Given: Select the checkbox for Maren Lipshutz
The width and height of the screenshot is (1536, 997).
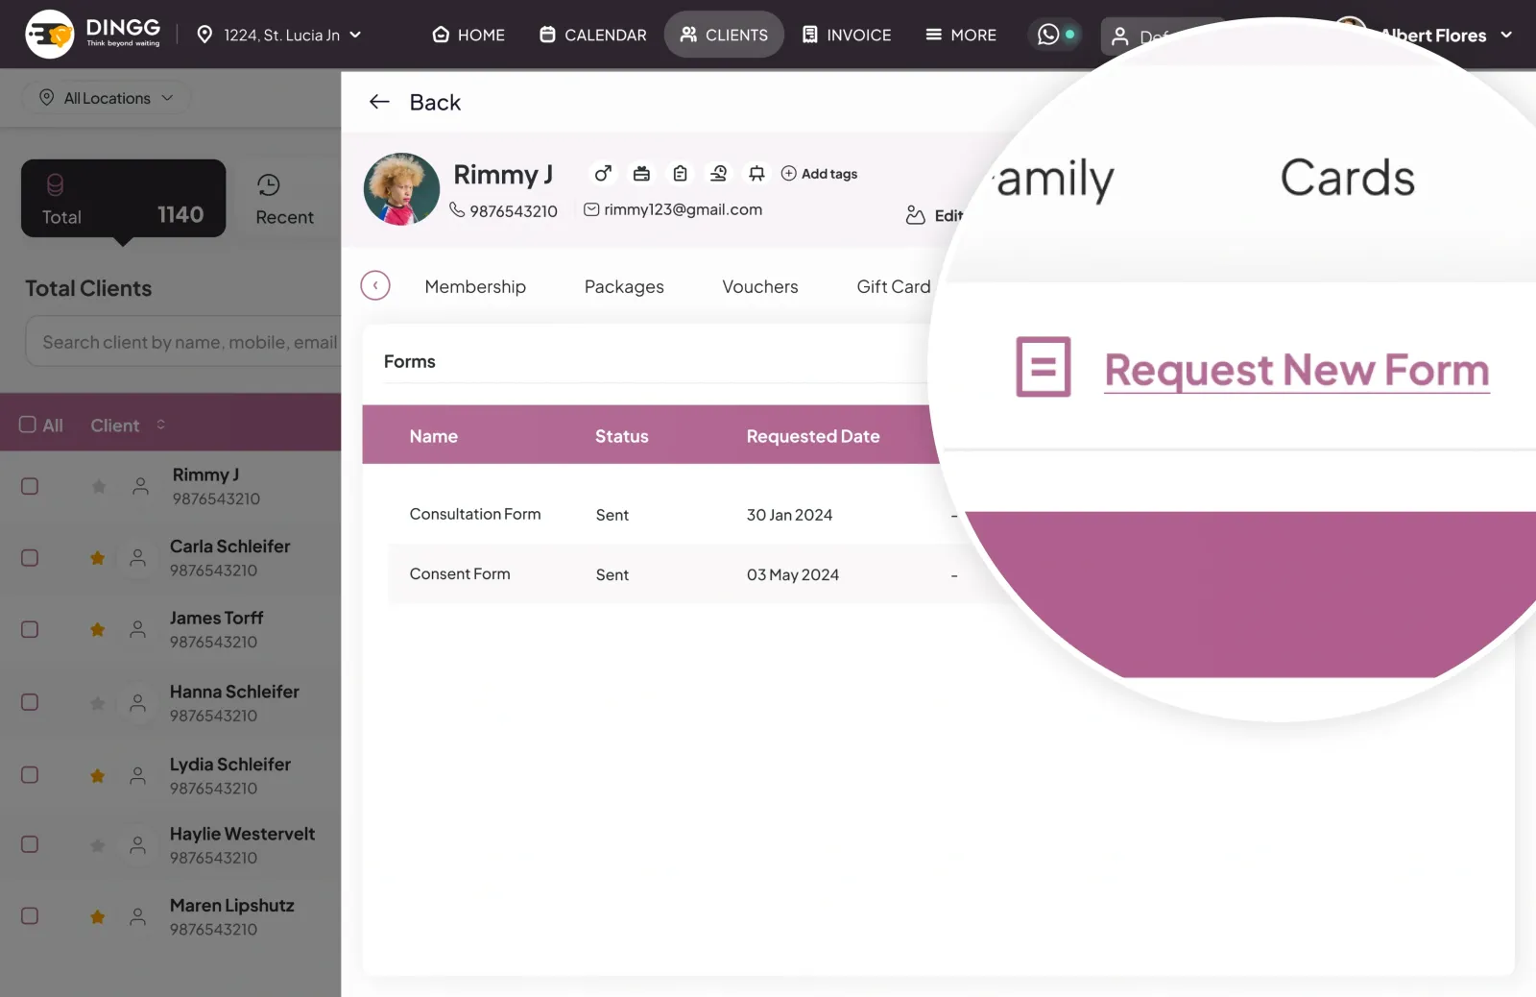Looking at the screenshot, I should pos(30,915).
